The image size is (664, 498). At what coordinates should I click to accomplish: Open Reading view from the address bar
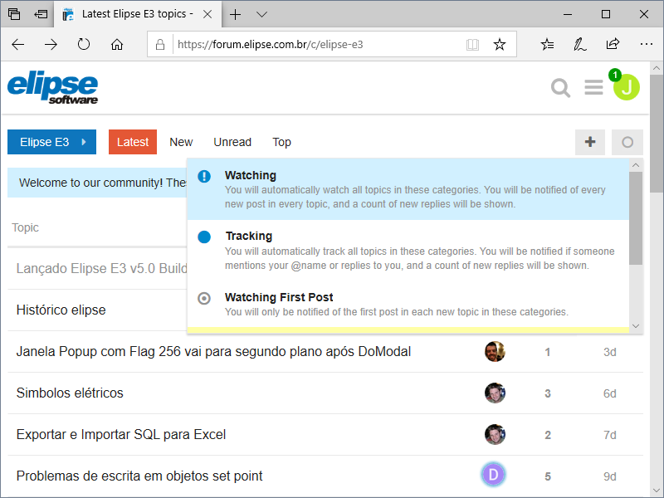tap(472, 44)
